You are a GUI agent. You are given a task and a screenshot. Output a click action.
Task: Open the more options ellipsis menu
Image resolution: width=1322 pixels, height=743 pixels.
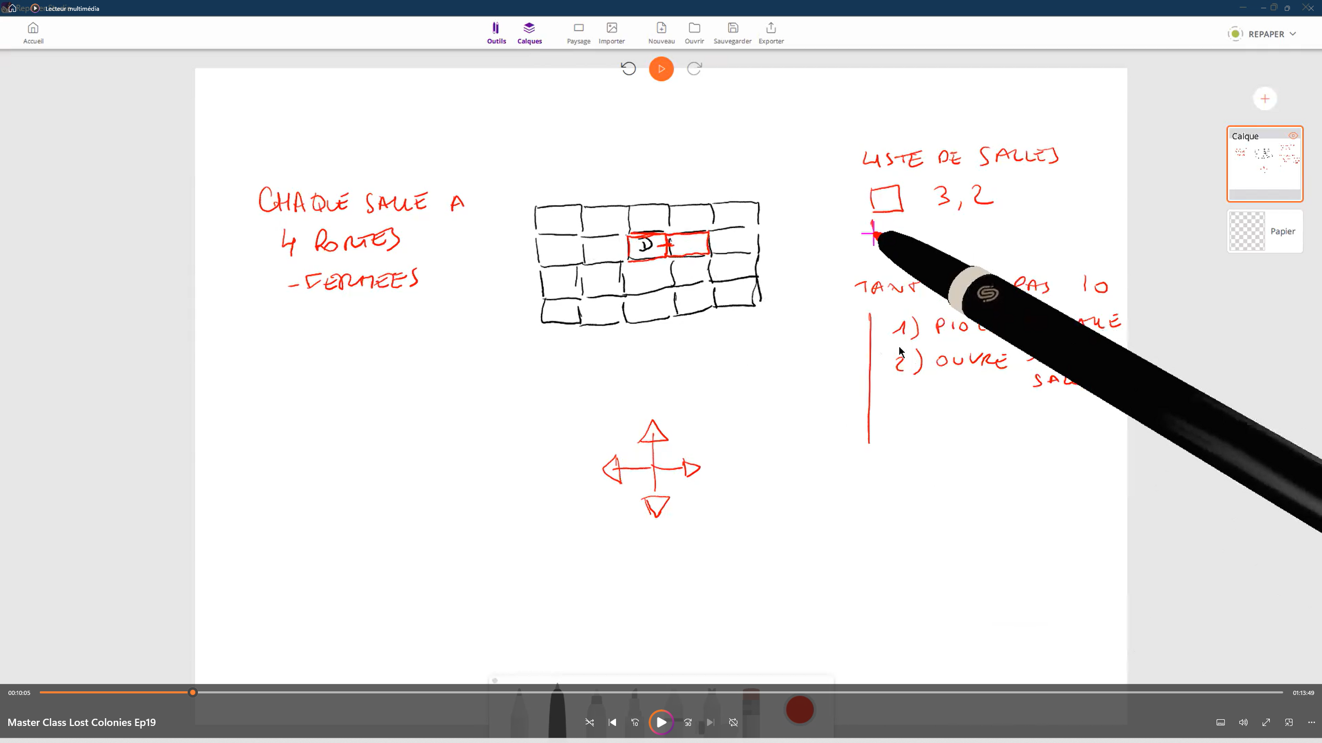click(1311, 722)
